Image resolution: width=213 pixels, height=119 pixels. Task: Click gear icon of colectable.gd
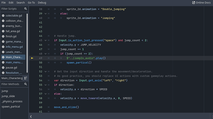point(3,16)
